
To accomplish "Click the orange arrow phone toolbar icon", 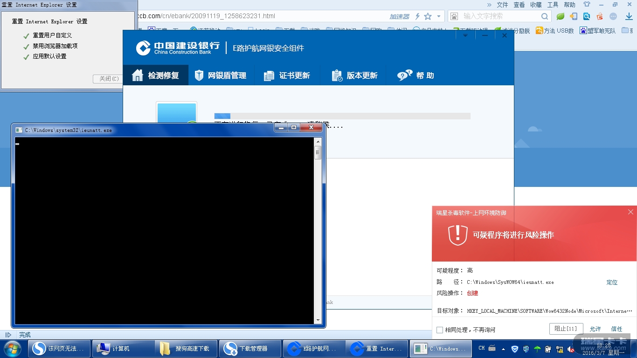I will click(x=574, y=16).
